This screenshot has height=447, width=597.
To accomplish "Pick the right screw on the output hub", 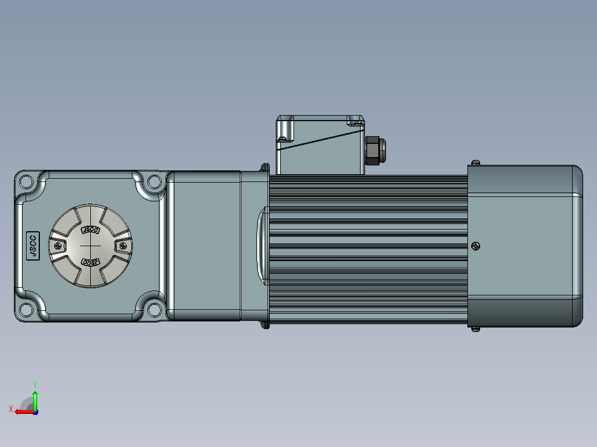I will coord(122,246).
